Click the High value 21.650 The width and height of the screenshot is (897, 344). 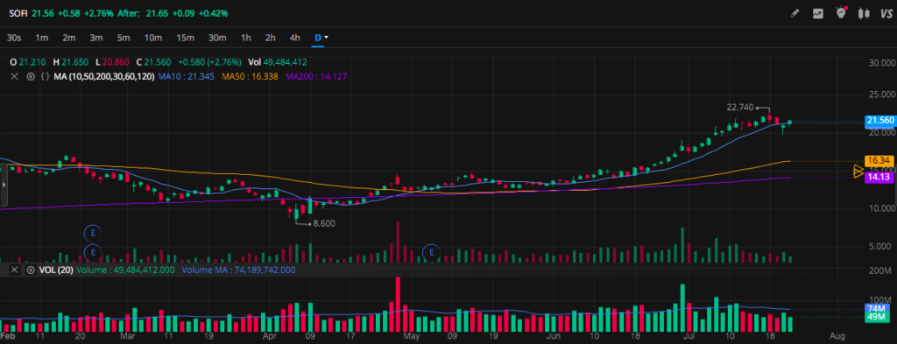click(x=75, y=62)
